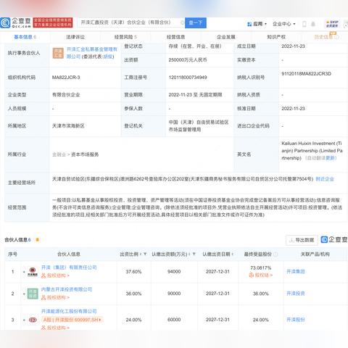
Task: Click the 120118000734949 registration number
Action: 188,78
